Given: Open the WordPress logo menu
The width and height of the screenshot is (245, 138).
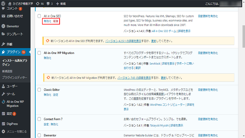Looking at the screenshot, I should pos(3,3).
